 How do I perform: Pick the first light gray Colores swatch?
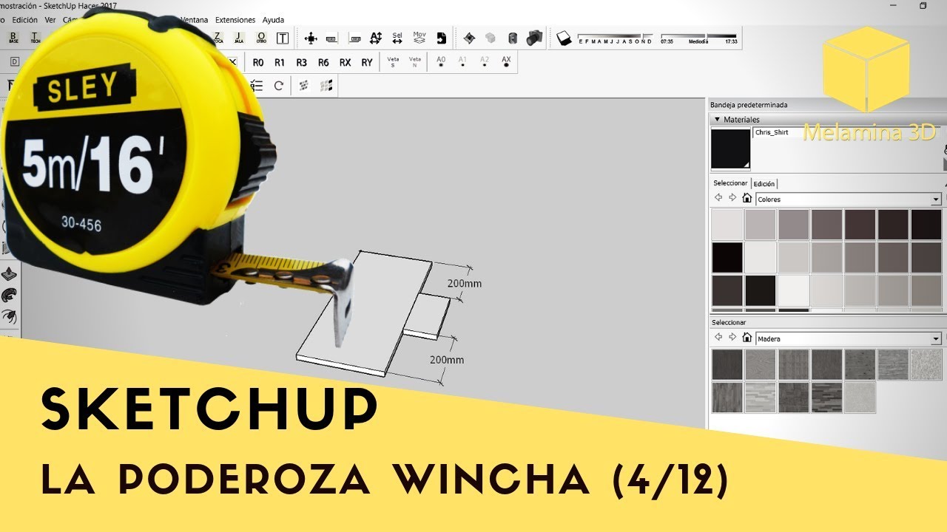click(727, 225)
